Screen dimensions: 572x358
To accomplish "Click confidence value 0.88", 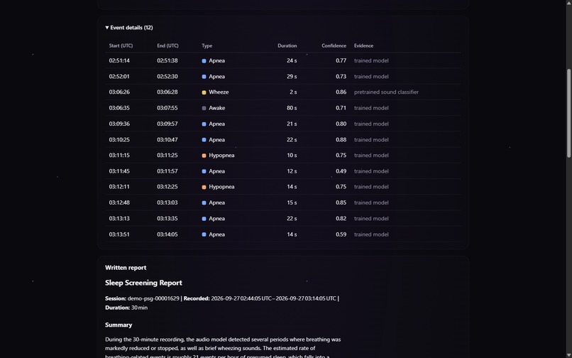I will pyautogui.click(x=341, y=139).
